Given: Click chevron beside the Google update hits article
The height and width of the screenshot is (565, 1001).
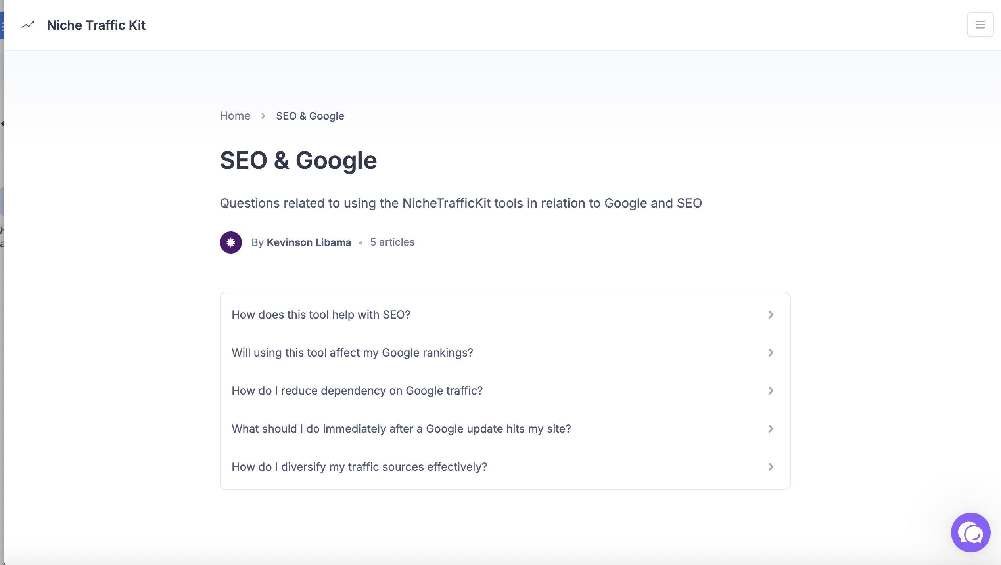Looking at the screenshot, I should tap(770, 429).
